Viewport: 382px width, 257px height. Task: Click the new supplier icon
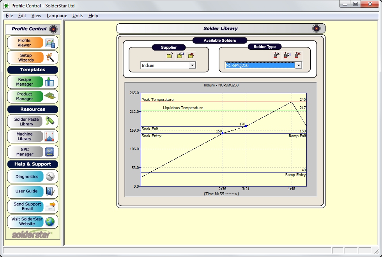170,55
